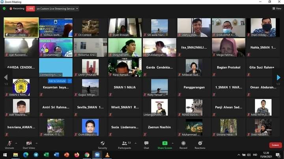284x159 pixels.
Task: Click the Security shield icon
Action: click(x=103, y=143)
